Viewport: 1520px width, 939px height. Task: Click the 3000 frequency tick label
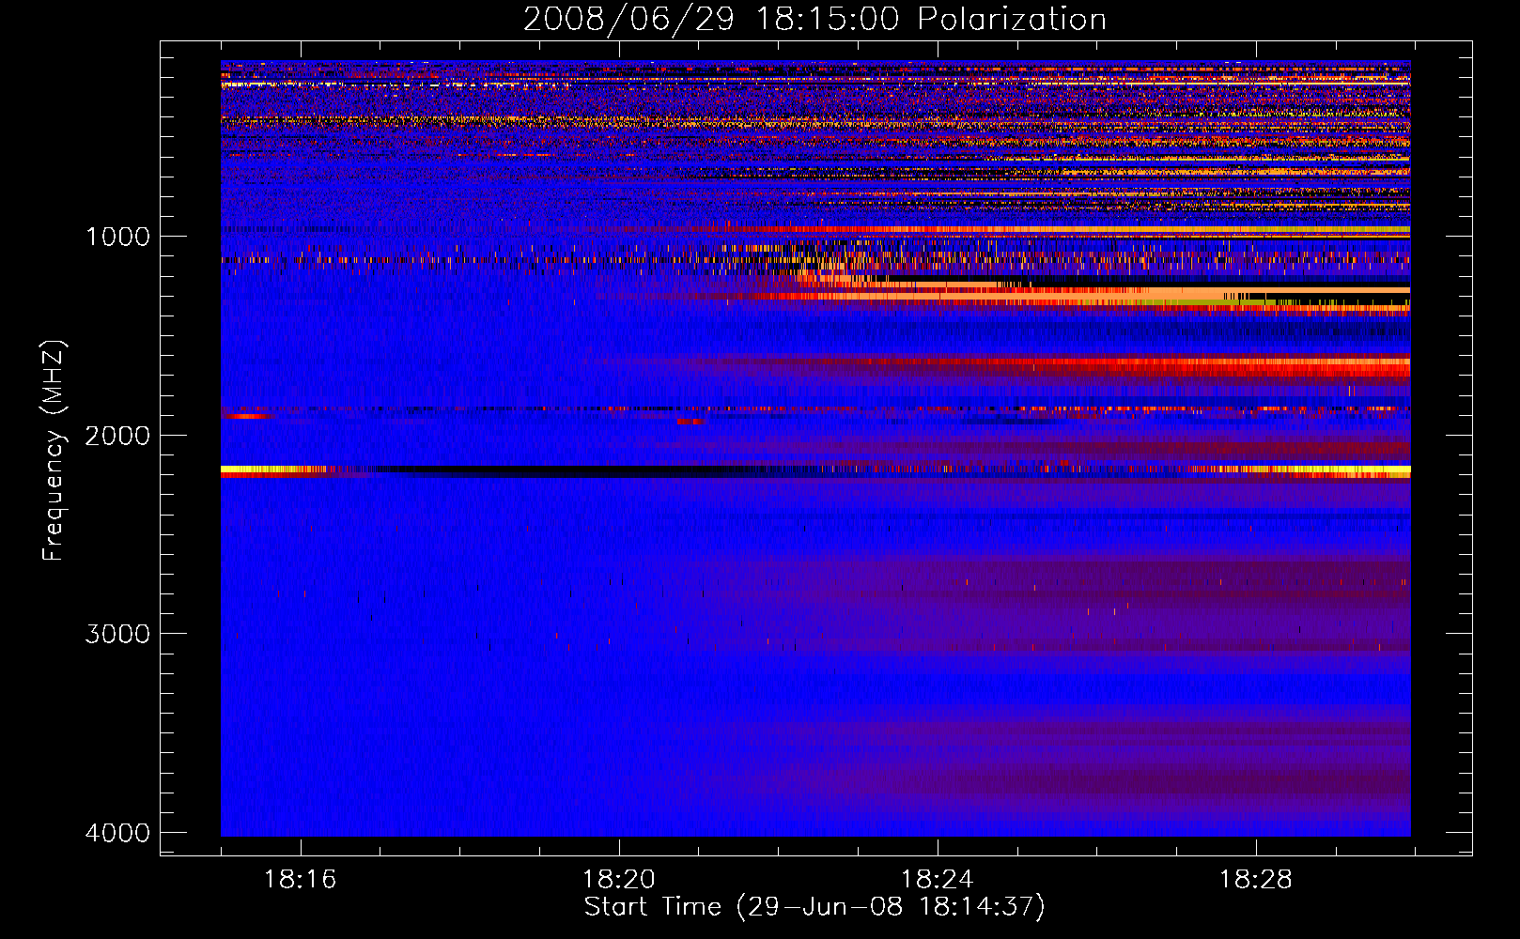click(x=117, y=634)
